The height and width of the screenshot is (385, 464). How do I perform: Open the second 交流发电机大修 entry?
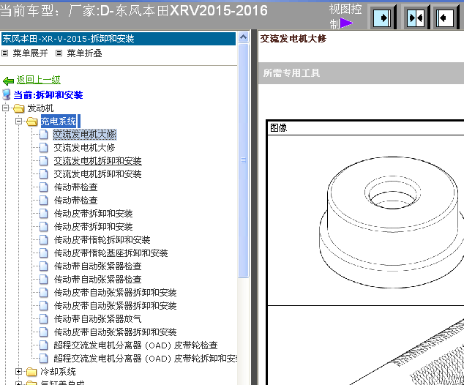coord(84,148)
